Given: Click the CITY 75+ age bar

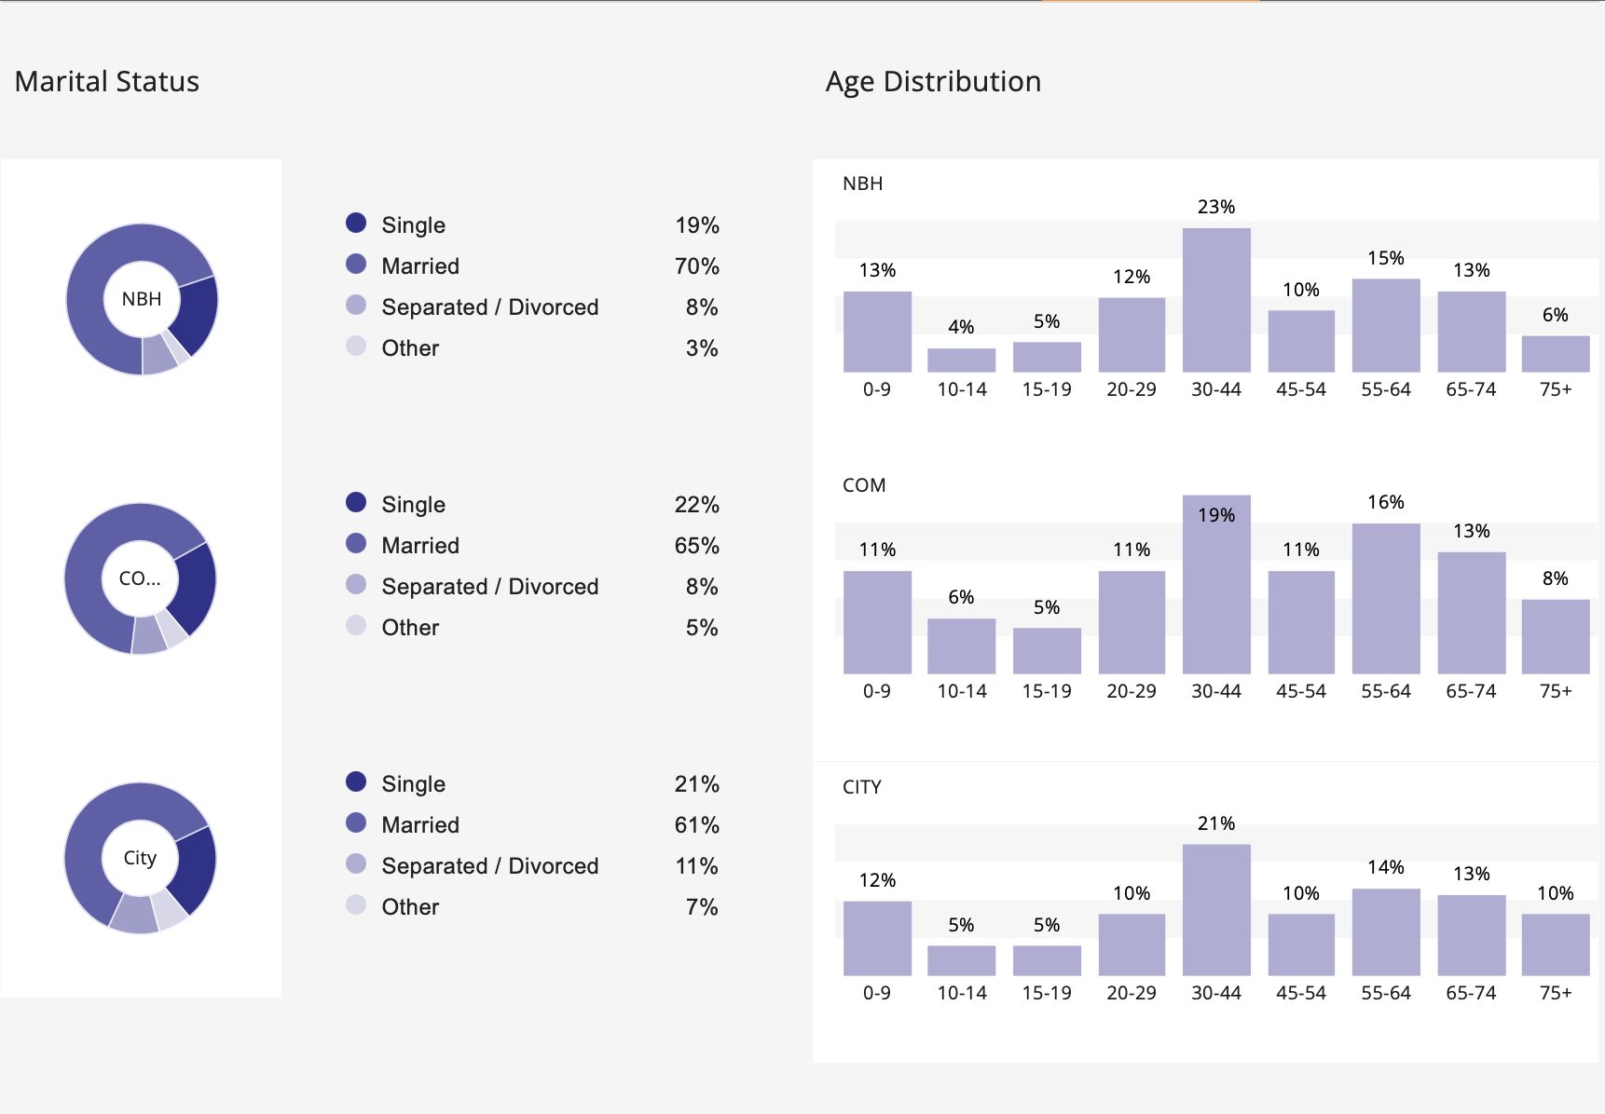Looking at the screenshot, I should pos(1556,944).
